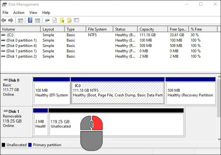Open the Help menu
The image size is (221, 155).
[x=46, y=13]
